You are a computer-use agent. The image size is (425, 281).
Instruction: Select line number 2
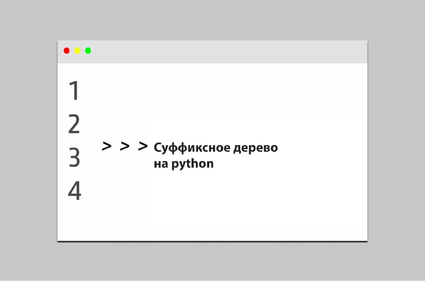[x=74, y=124]
